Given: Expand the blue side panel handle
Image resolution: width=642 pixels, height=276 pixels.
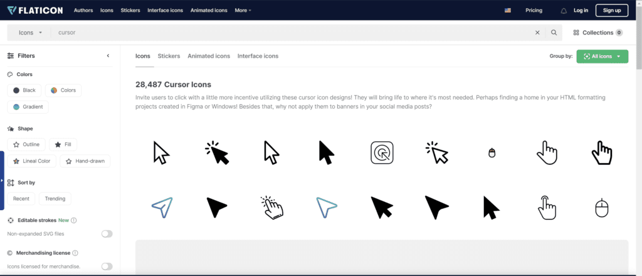Looking at the screenshot, I should point(2,181).
